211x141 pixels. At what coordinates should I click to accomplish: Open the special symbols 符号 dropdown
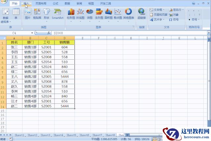click(194, 20)
